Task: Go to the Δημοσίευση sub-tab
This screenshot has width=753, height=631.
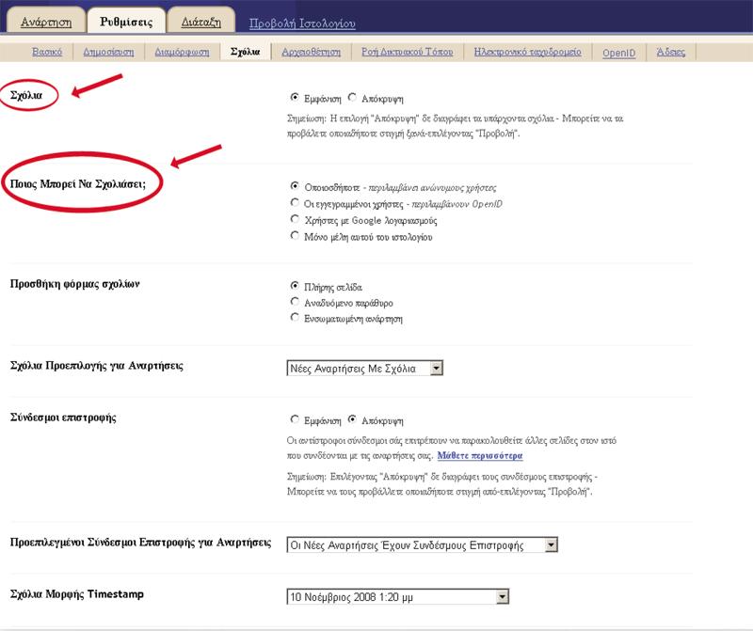Action: (113, 52)
